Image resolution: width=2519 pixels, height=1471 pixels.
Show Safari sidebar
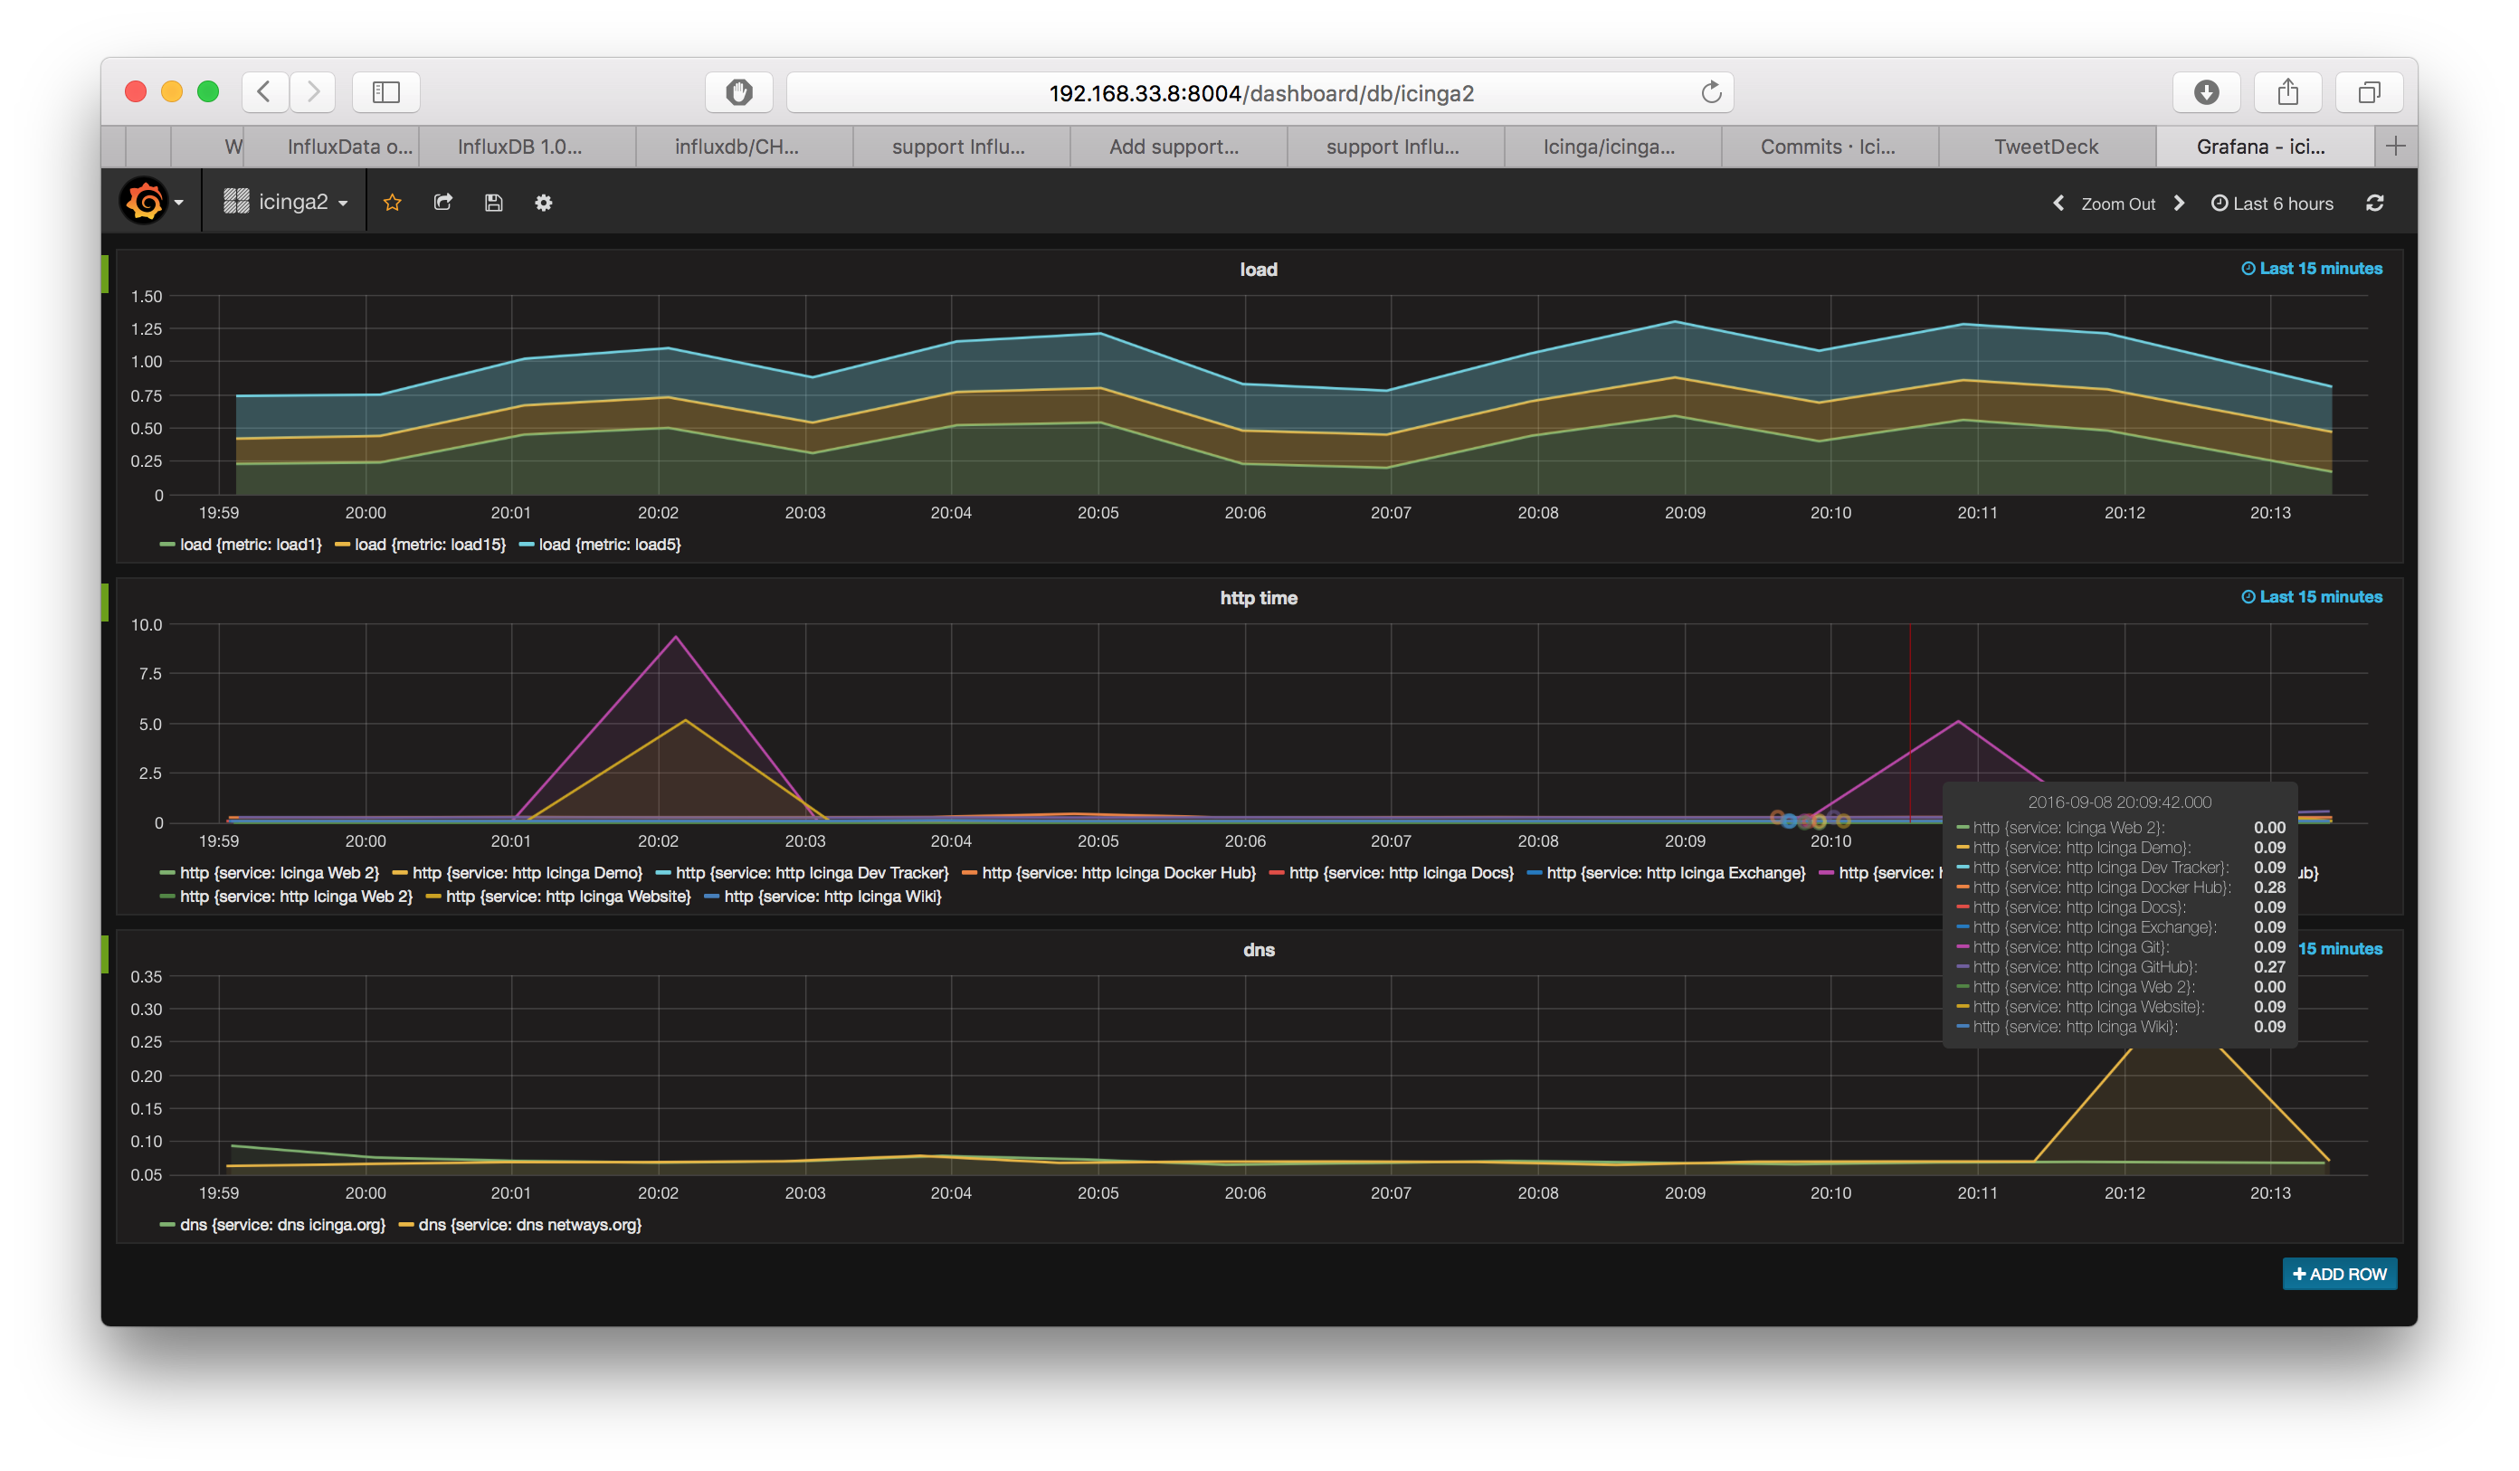tap(385, 92)
